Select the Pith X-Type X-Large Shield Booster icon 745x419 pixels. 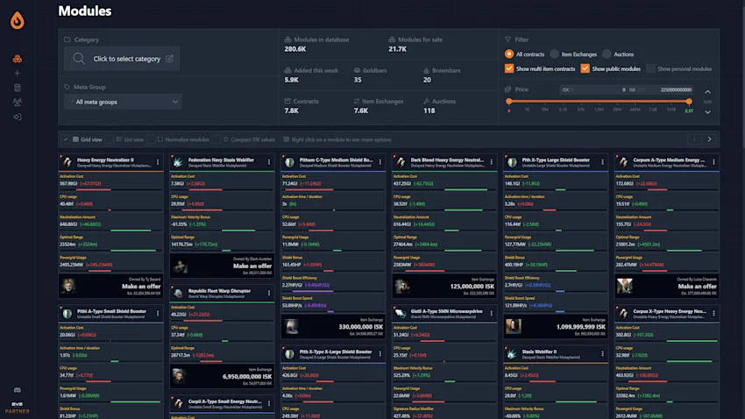(x=289, y=354)
